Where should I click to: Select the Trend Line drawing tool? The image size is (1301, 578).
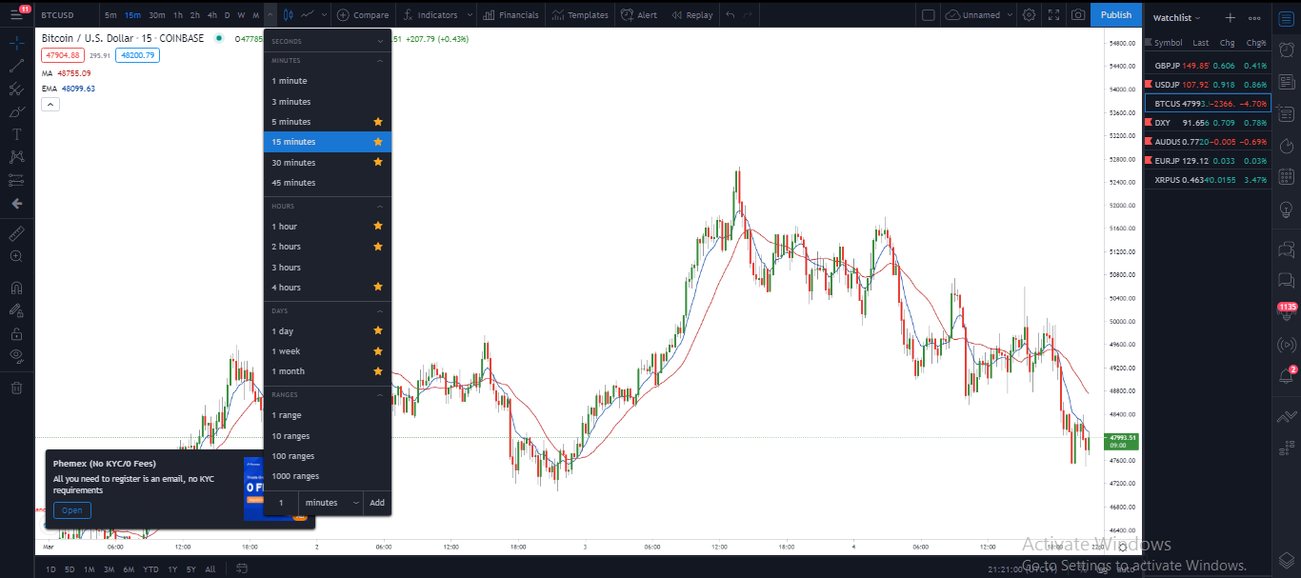point(16,66)
